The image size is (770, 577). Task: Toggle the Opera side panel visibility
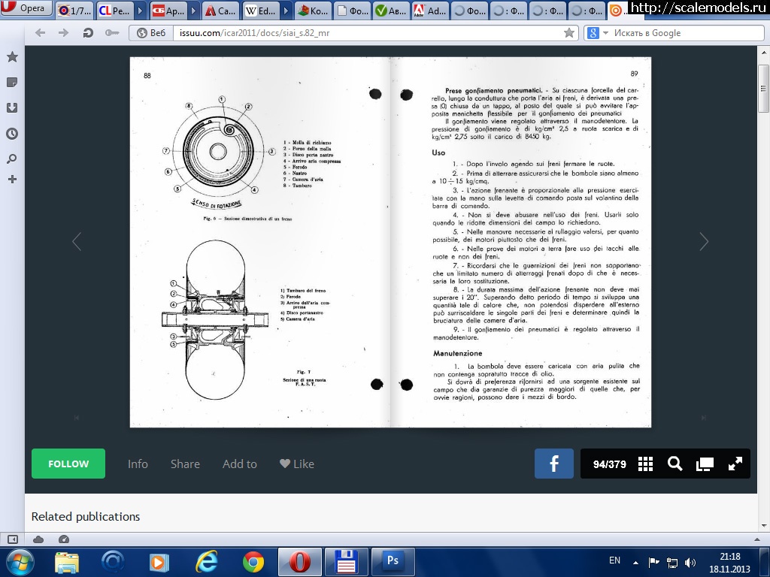pos(12,539)
